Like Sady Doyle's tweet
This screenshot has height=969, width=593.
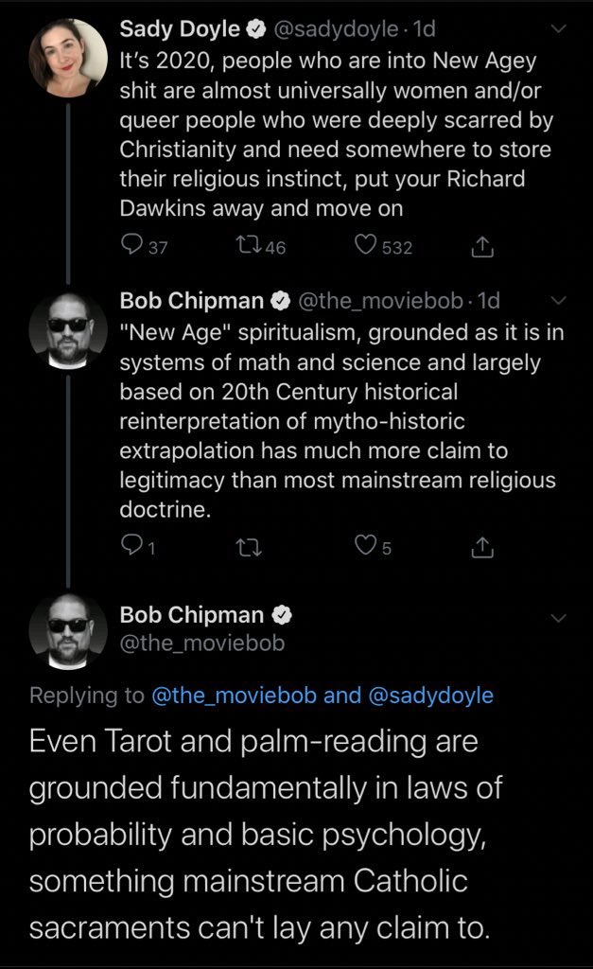tap(366, 247)
